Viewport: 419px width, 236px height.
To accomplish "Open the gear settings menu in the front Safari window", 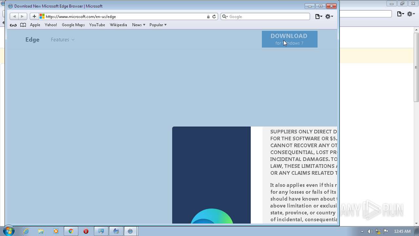I will [x=329, y=16].
